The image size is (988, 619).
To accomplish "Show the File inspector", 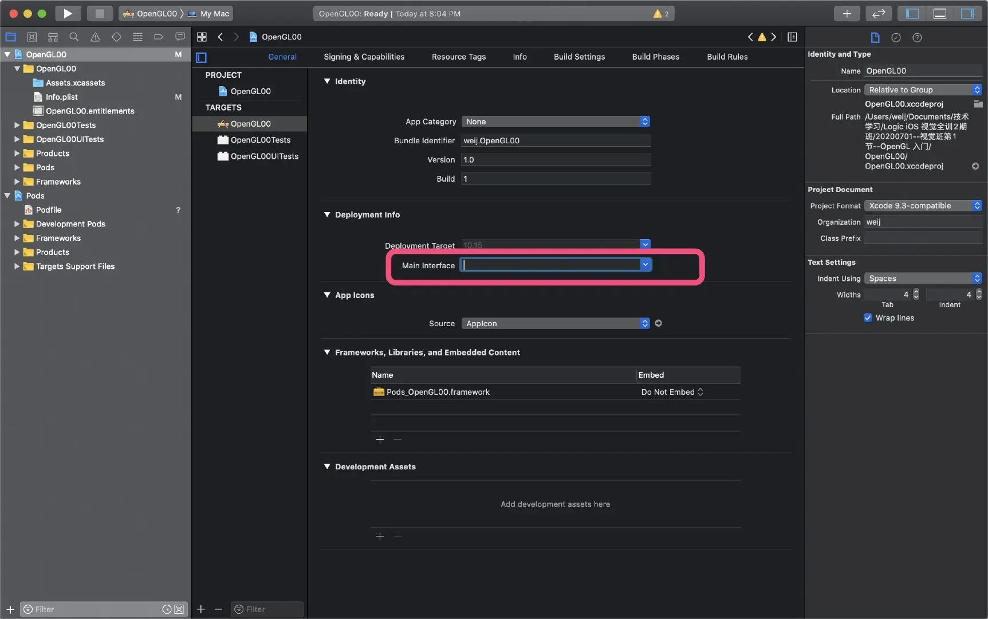I will (875, 37).
